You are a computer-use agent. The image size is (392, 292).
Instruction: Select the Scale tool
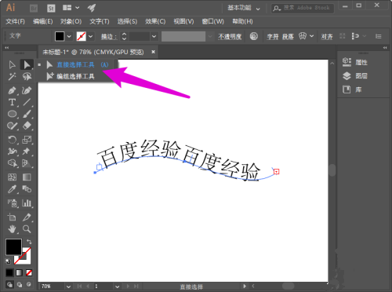coord(27,140)
